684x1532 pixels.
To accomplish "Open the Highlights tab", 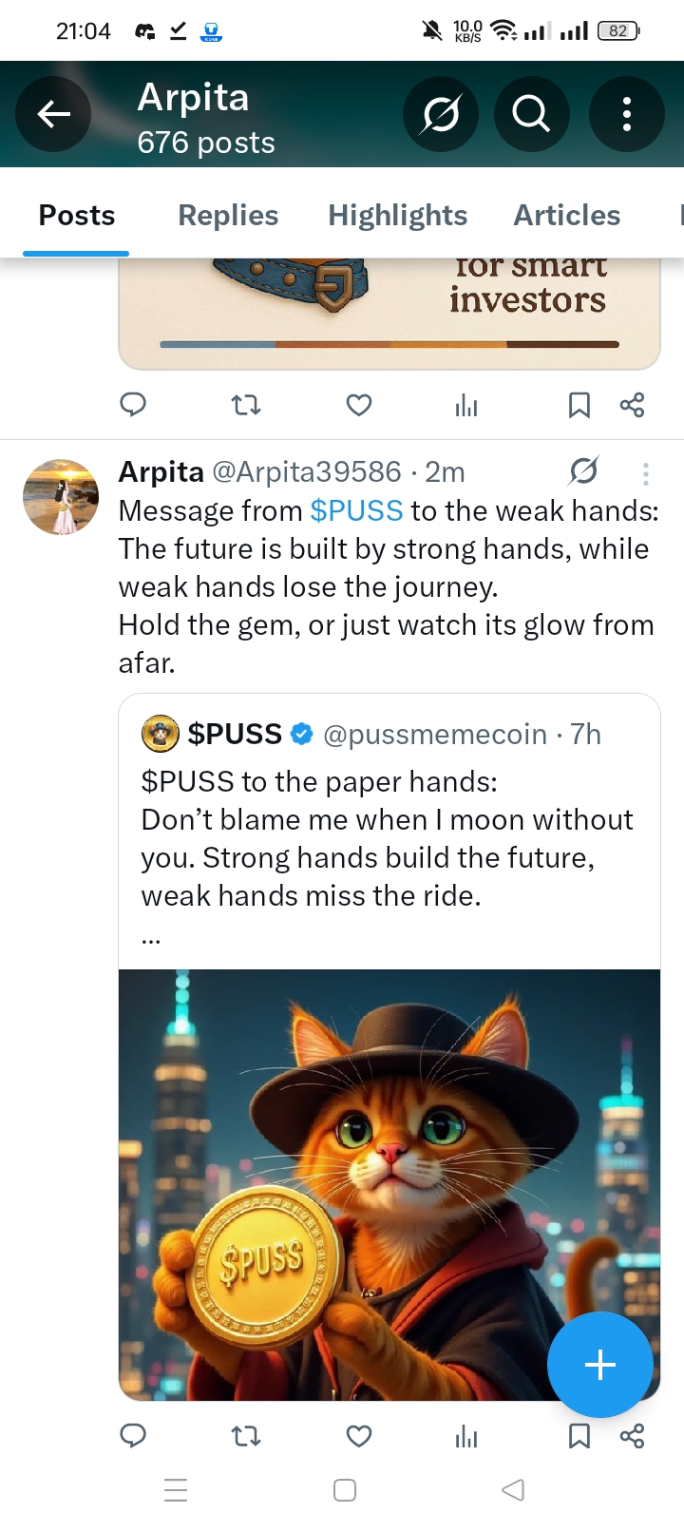I will coord(397,216).
